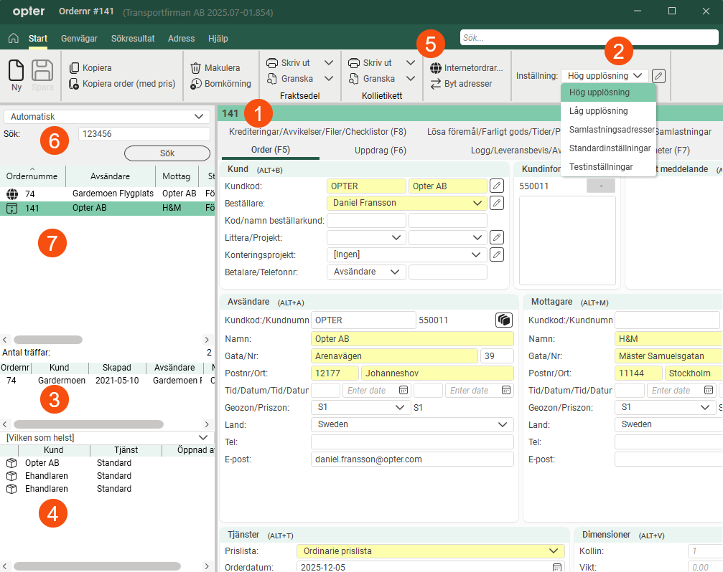Click the Bomkörning icon

click(x=196, y=84)
